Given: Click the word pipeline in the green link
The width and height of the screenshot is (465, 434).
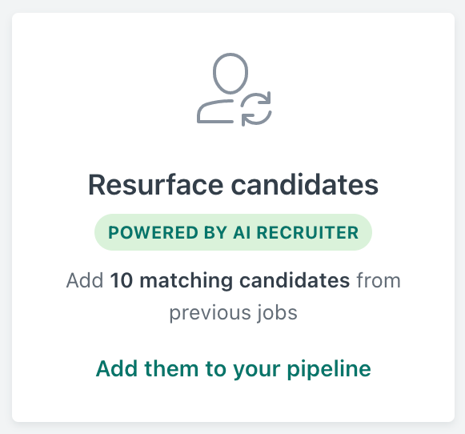Looking at the screenshot, I should pos(329,369).
